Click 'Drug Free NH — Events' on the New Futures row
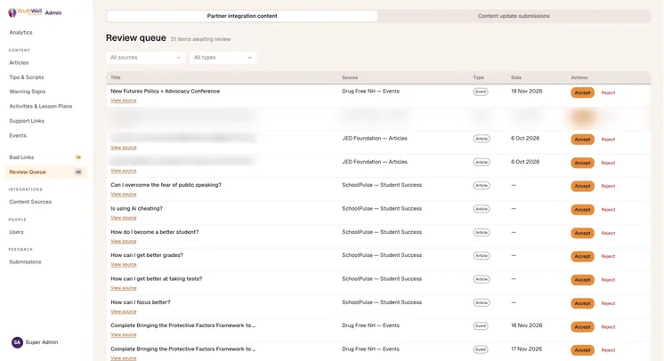The height and width of the screenshot is (361, 664). point(370,92)
